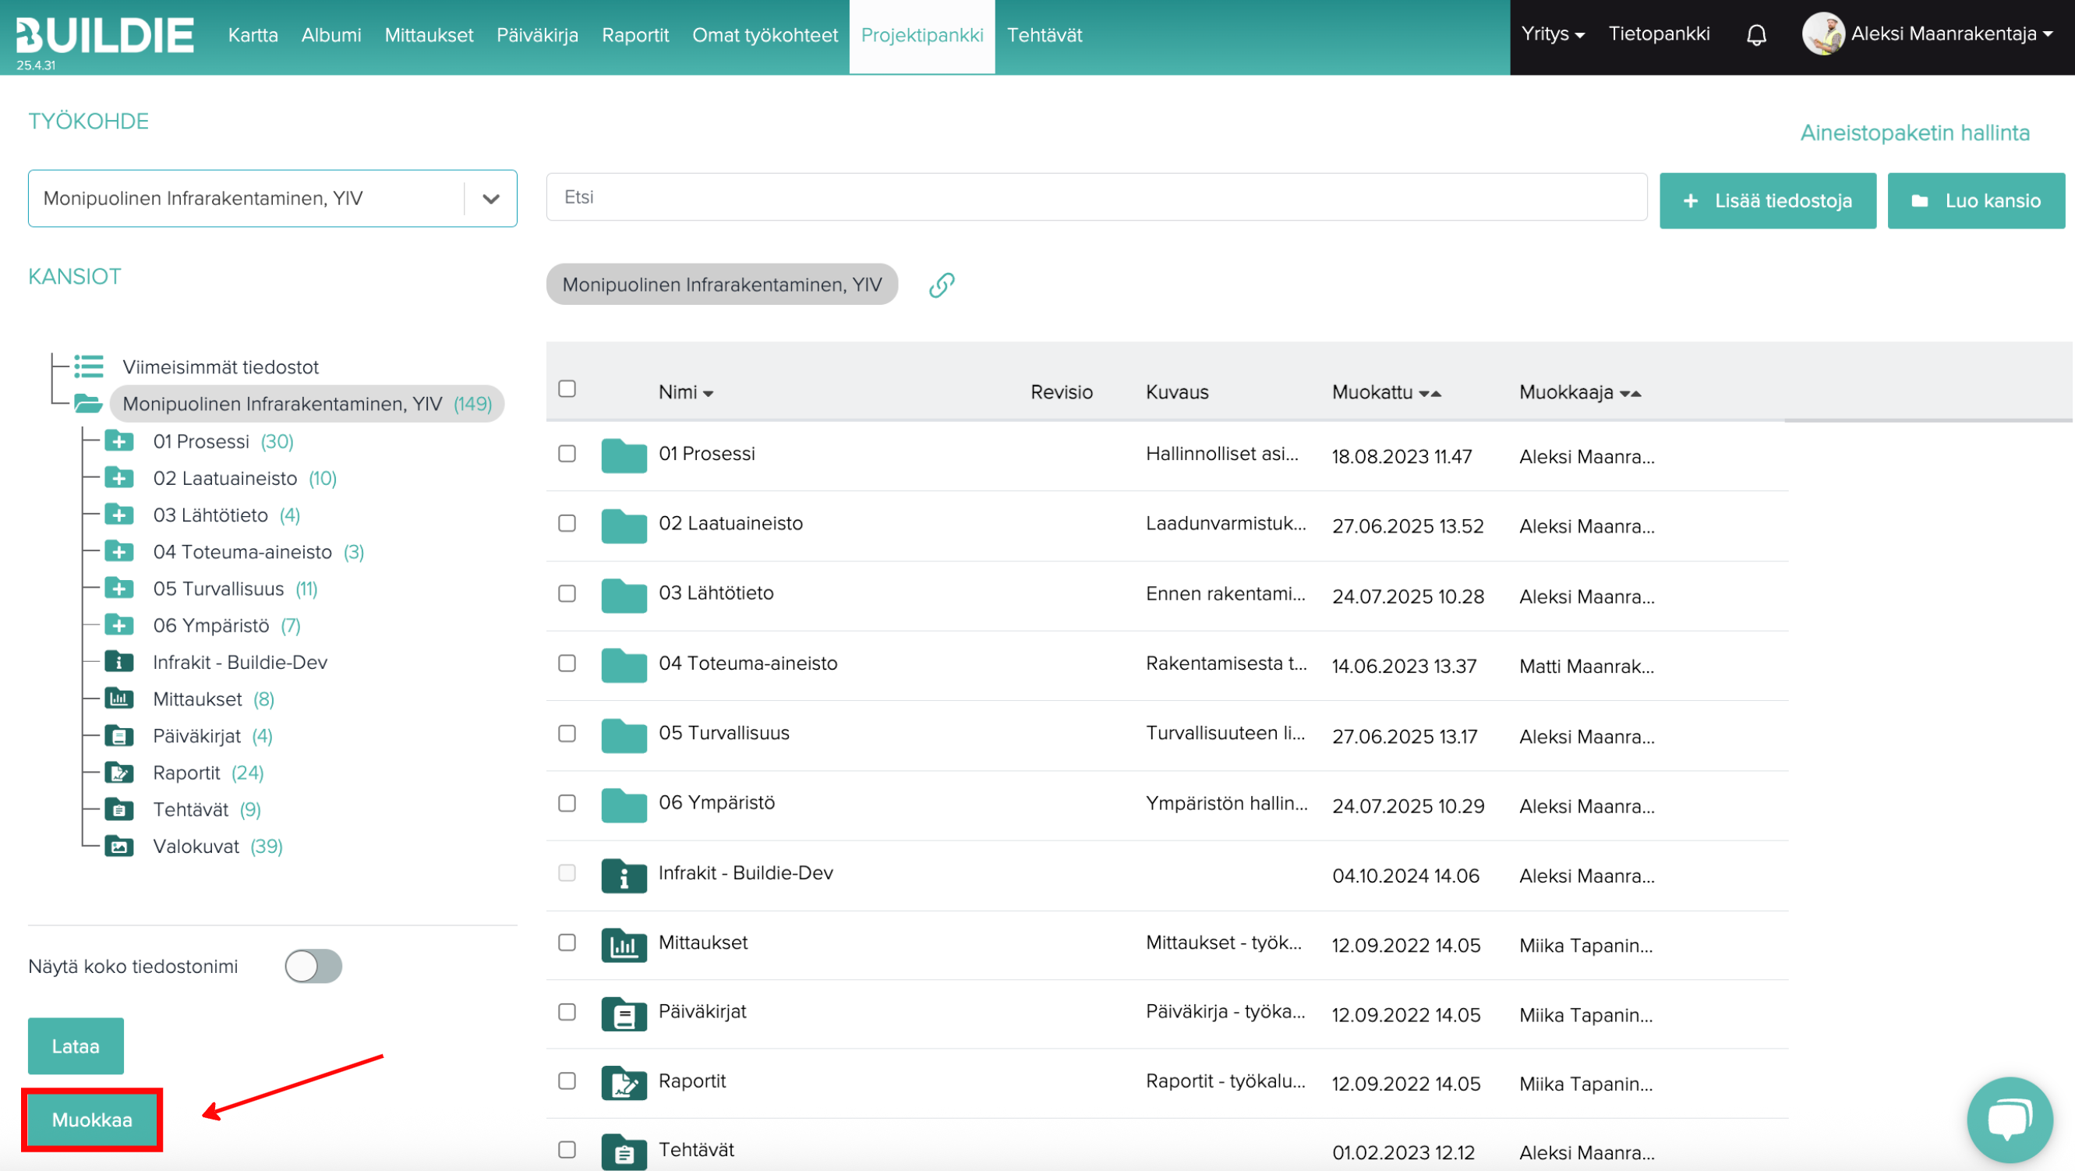
Task: Click 03 Lähtötieto folder icon in file list
Action: [624, 596]
